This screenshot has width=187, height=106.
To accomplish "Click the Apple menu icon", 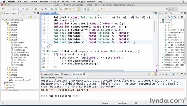I will pos(4,1).
